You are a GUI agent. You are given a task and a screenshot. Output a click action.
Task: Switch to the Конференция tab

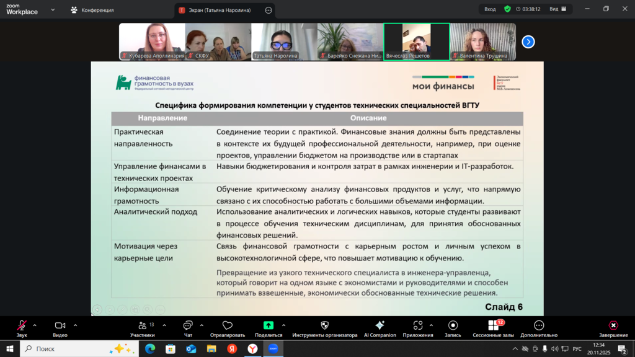point(92,10)
